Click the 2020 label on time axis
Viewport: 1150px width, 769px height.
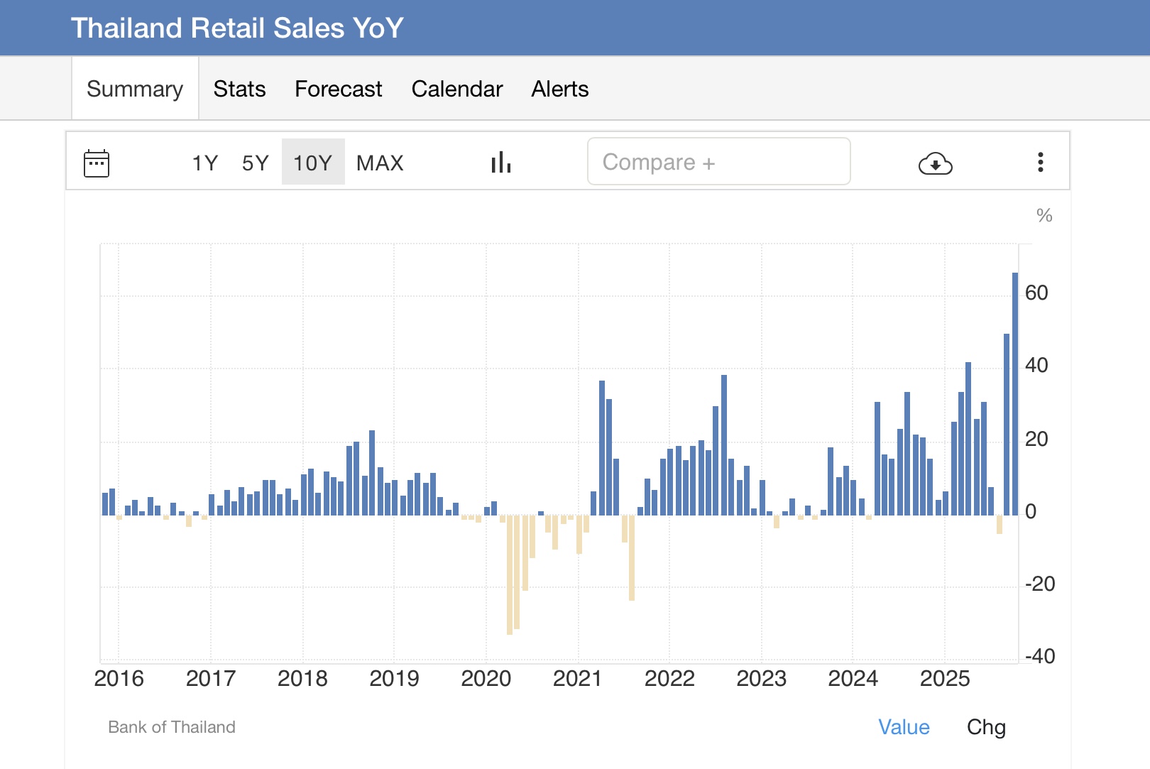pyautogui.click(x=486, y=679)
